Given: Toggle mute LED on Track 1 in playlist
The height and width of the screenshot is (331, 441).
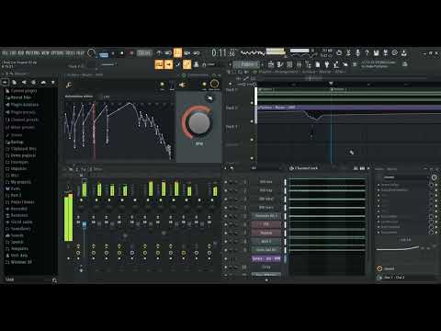Looking at the screenshot, I should pos(252,103).
